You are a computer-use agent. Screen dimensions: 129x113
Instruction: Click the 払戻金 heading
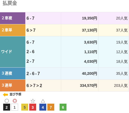tap(10, 3)
